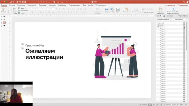Expand the девушка group
Screen dimensions: 189x106
[157, 25]
